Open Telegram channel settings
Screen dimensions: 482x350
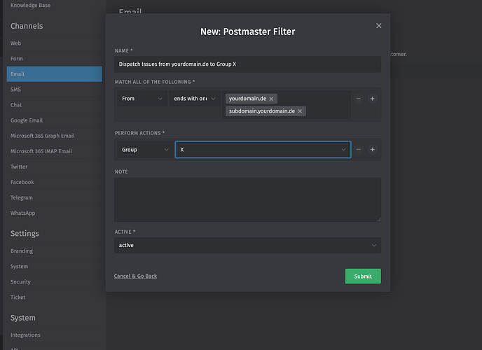(22, 197)
